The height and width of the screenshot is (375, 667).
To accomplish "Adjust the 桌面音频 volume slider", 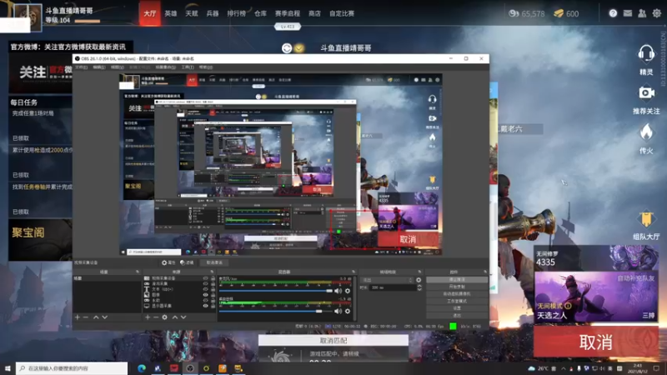I will [x=276, y=311].
